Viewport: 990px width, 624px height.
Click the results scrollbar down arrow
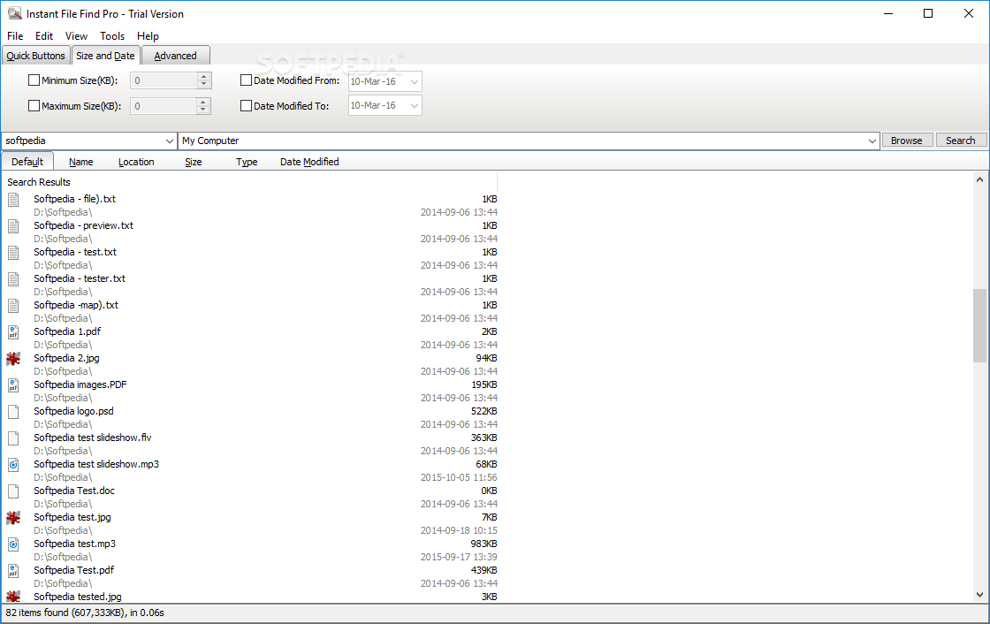[x=979, y=594]
